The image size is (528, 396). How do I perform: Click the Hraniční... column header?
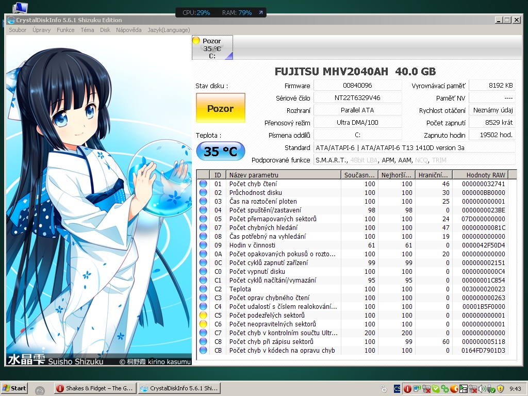tap(434, 175)
